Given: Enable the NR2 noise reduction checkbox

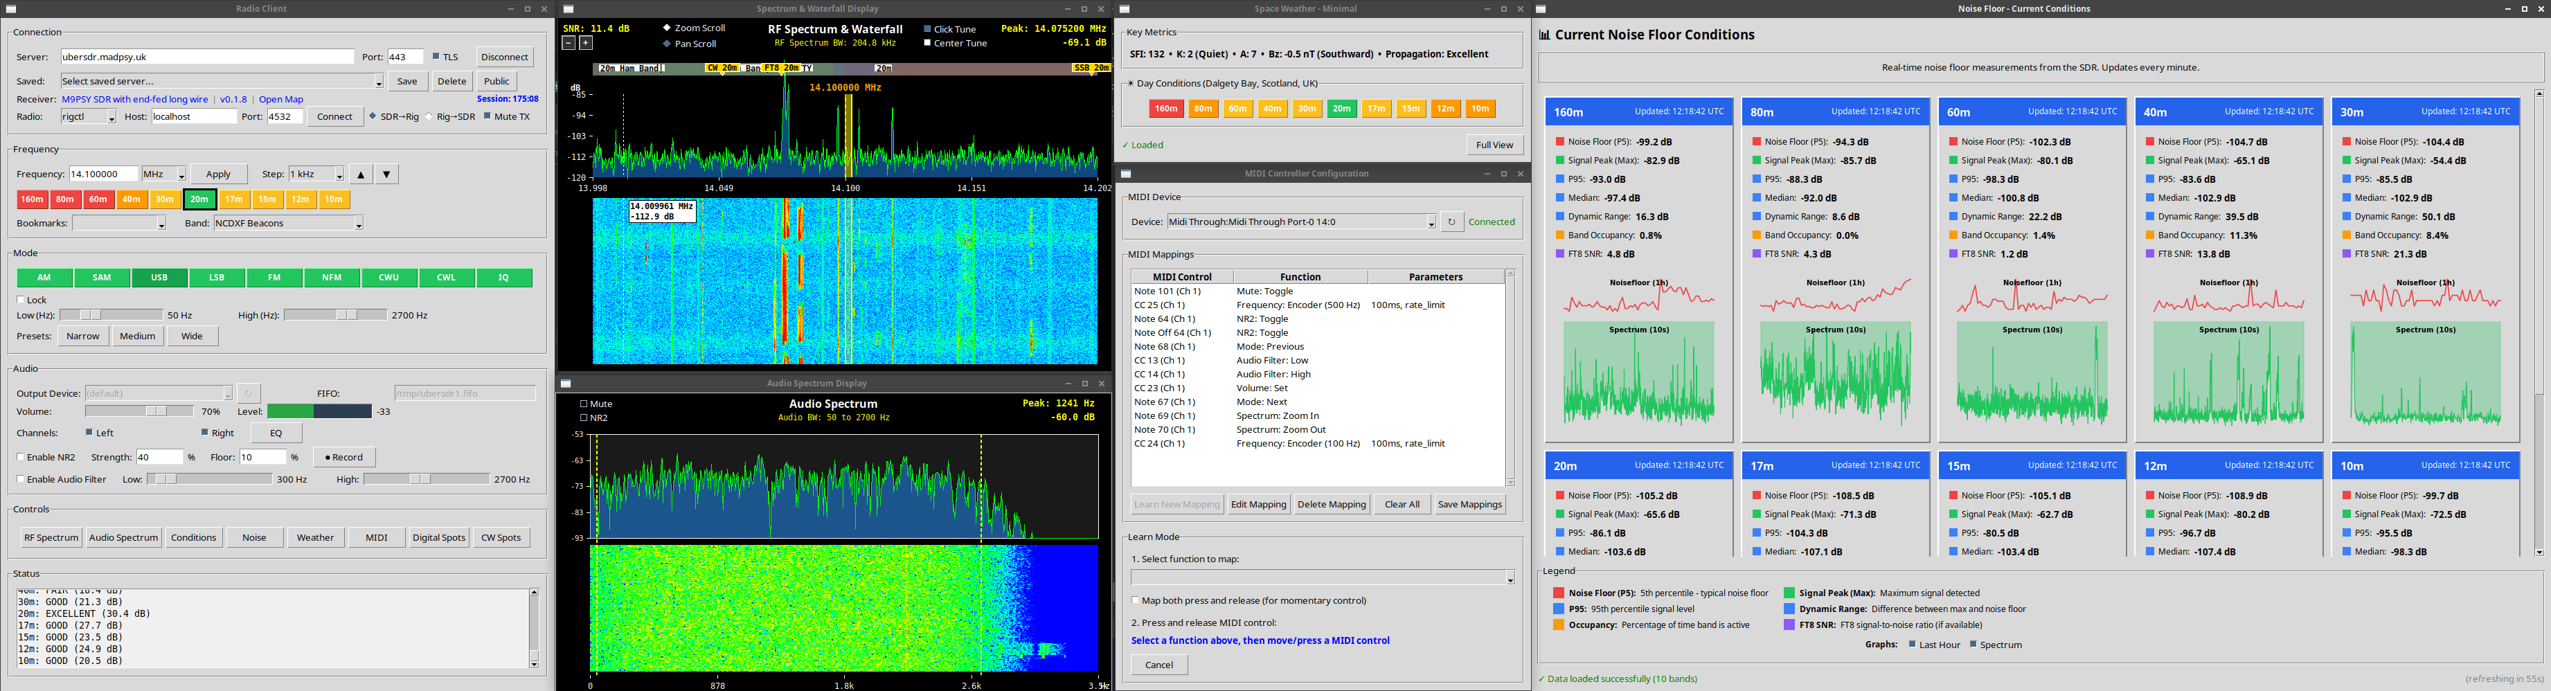Looking at the screenshot, I should [21, 458].
